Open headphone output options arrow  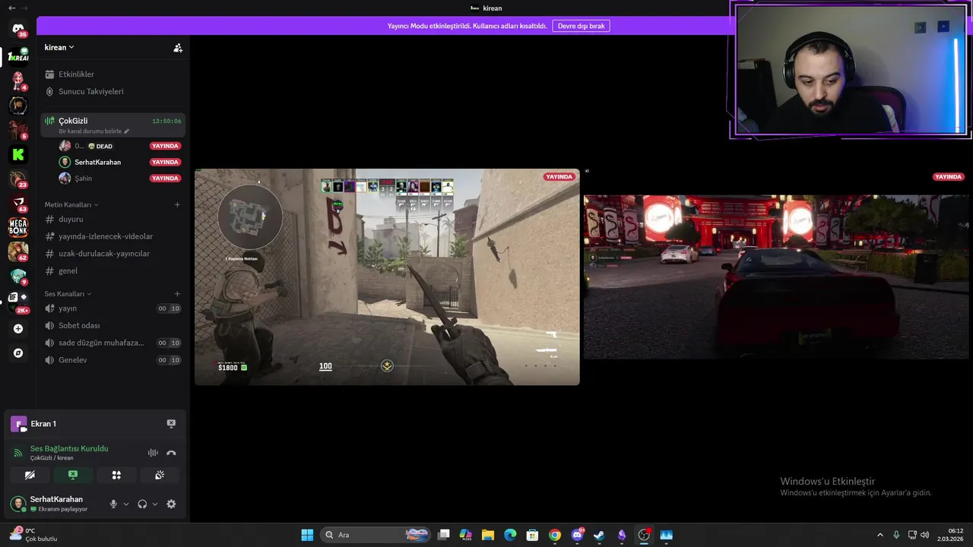coord(155,504)
